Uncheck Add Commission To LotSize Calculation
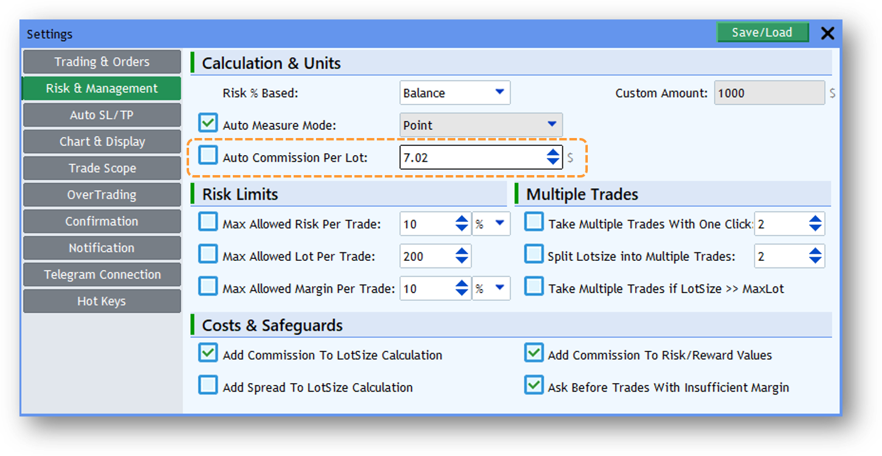The height and width of the screenshot is (456, 882). click(x=208, y=353)
